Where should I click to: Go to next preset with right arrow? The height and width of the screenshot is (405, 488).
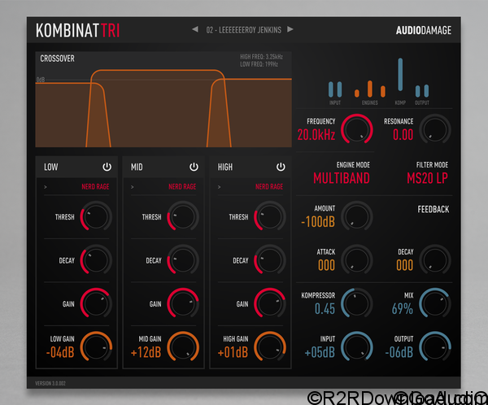pos(290,29)
